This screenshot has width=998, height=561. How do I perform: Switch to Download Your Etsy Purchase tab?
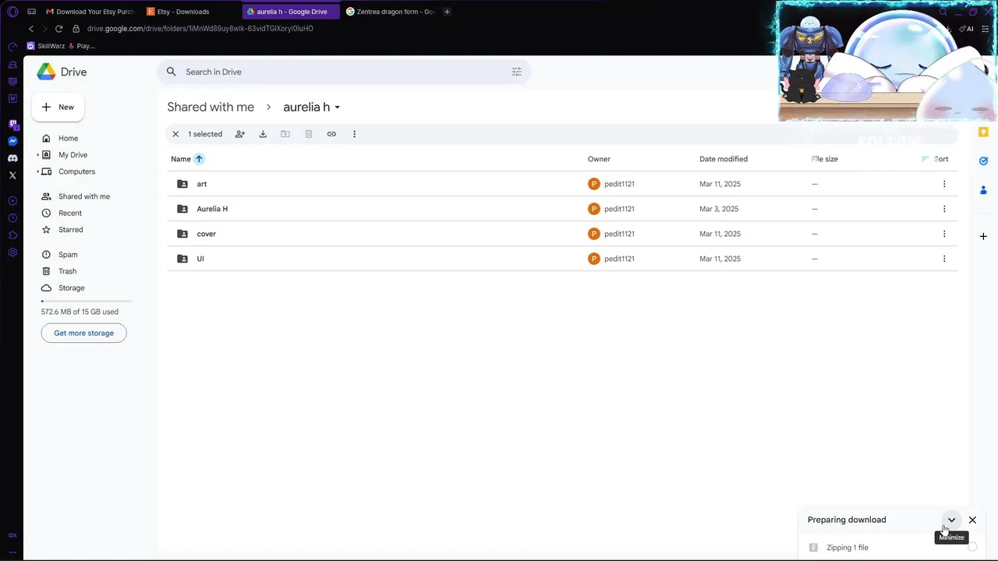pyautogui.click(x=90, y=12)
